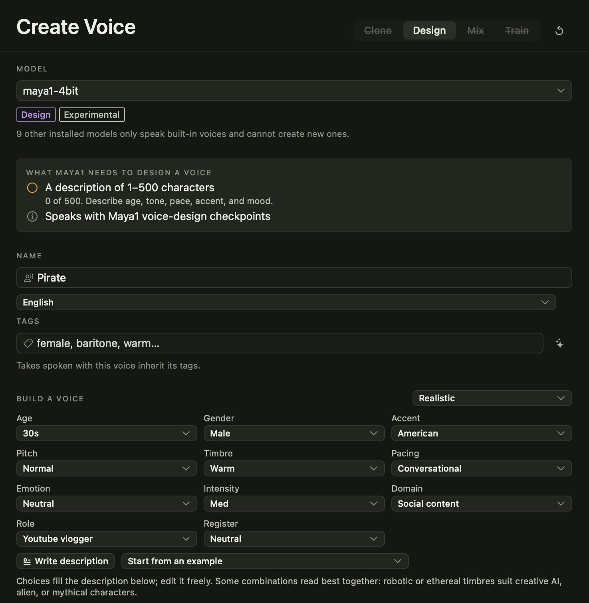Click the Name field containing Pirate
The image size is (589, 603).
point(294,278)
